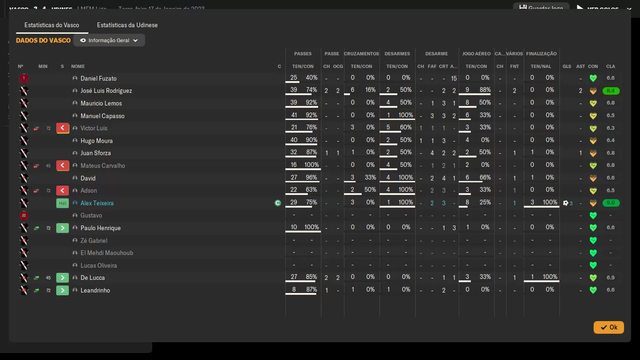Click the shirt icon for Mauricio Lemos
The image size is (640, 360).
coord(24,103)
